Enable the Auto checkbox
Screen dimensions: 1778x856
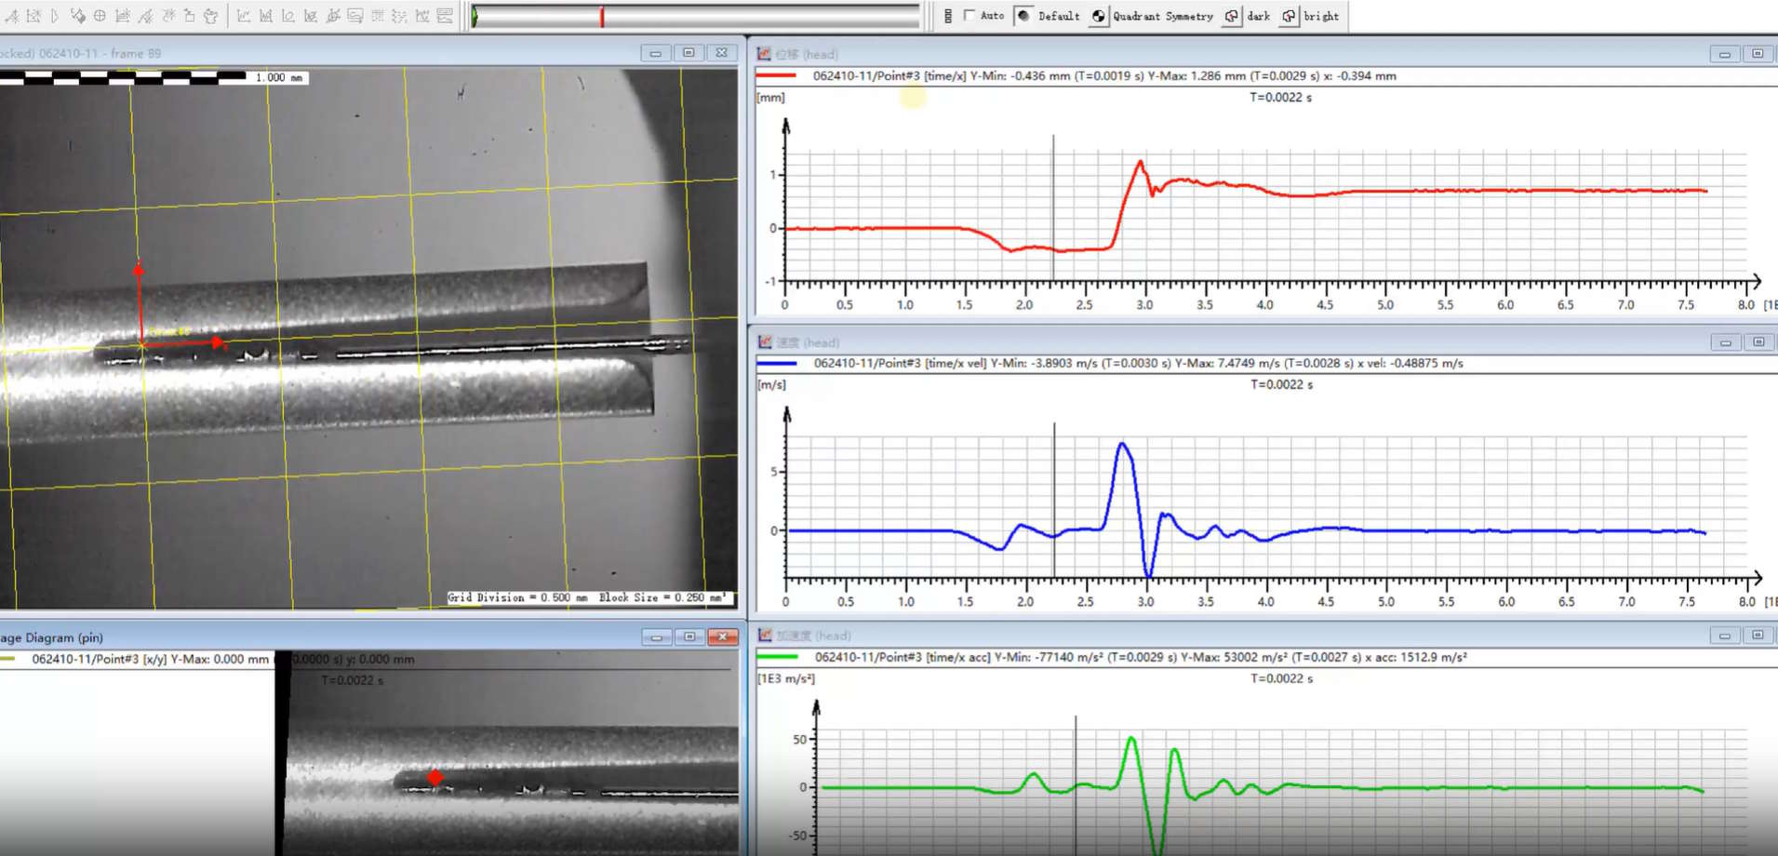pos(969,16)
